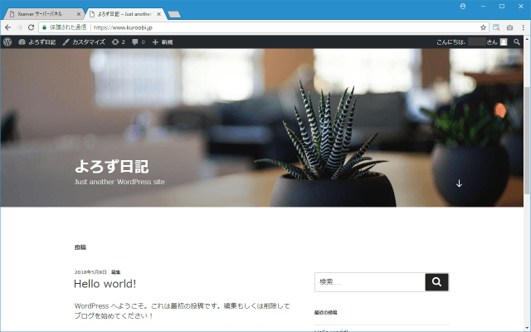Click the screen capture extension icon
The width and height of the screenshot is (531, 332).
(x=496, y=27)
